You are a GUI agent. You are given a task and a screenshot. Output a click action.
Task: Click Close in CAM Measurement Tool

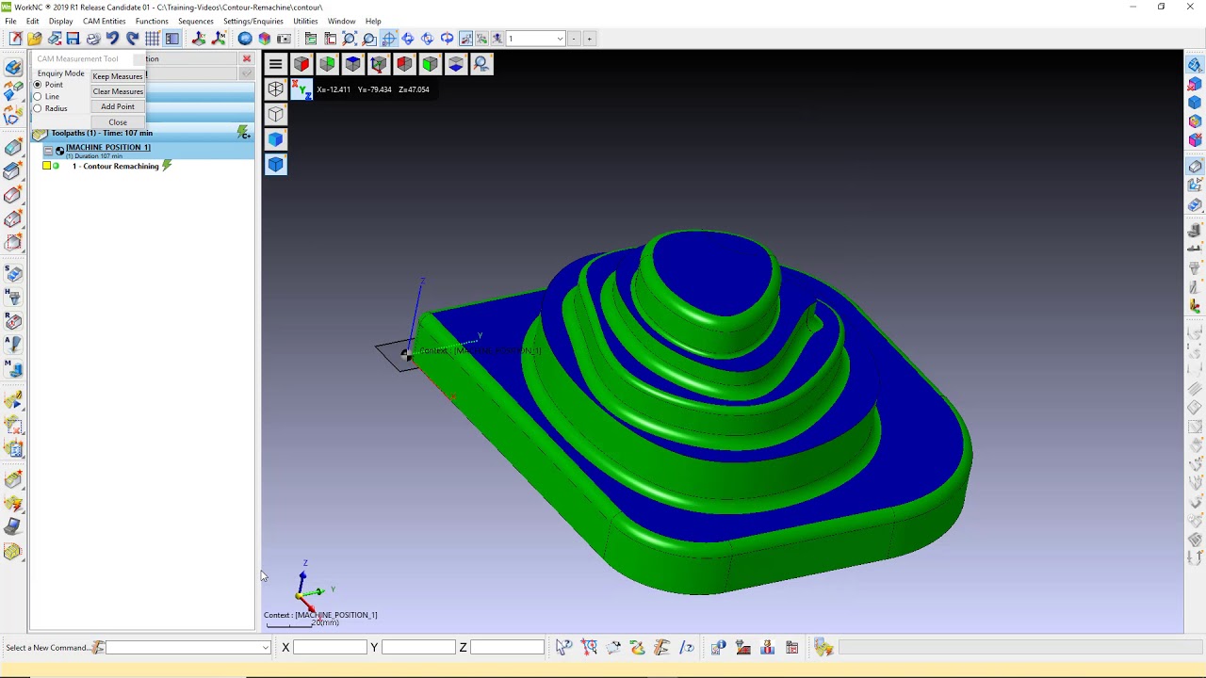[x=118, y=122]
